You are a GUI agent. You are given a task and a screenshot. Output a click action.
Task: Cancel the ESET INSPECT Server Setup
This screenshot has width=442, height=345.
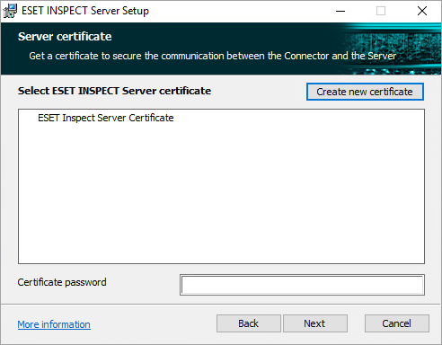click(397, 323)
